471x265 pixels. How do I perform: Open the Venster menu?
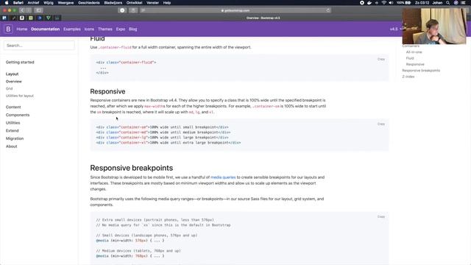point(152,3)
